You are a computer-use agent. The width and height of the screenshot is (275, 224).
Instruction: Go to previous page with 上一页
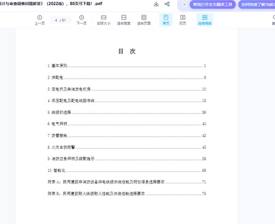pos(40,20)
